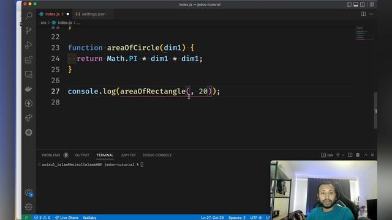392x220 pixels.
Task: Click in the terminal prompt line
Action: 92,164
